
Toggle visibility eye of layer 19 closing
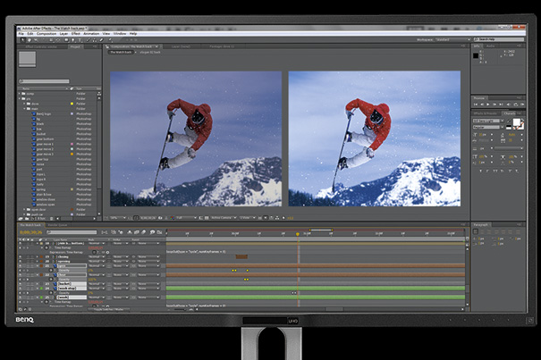[20, 256]
